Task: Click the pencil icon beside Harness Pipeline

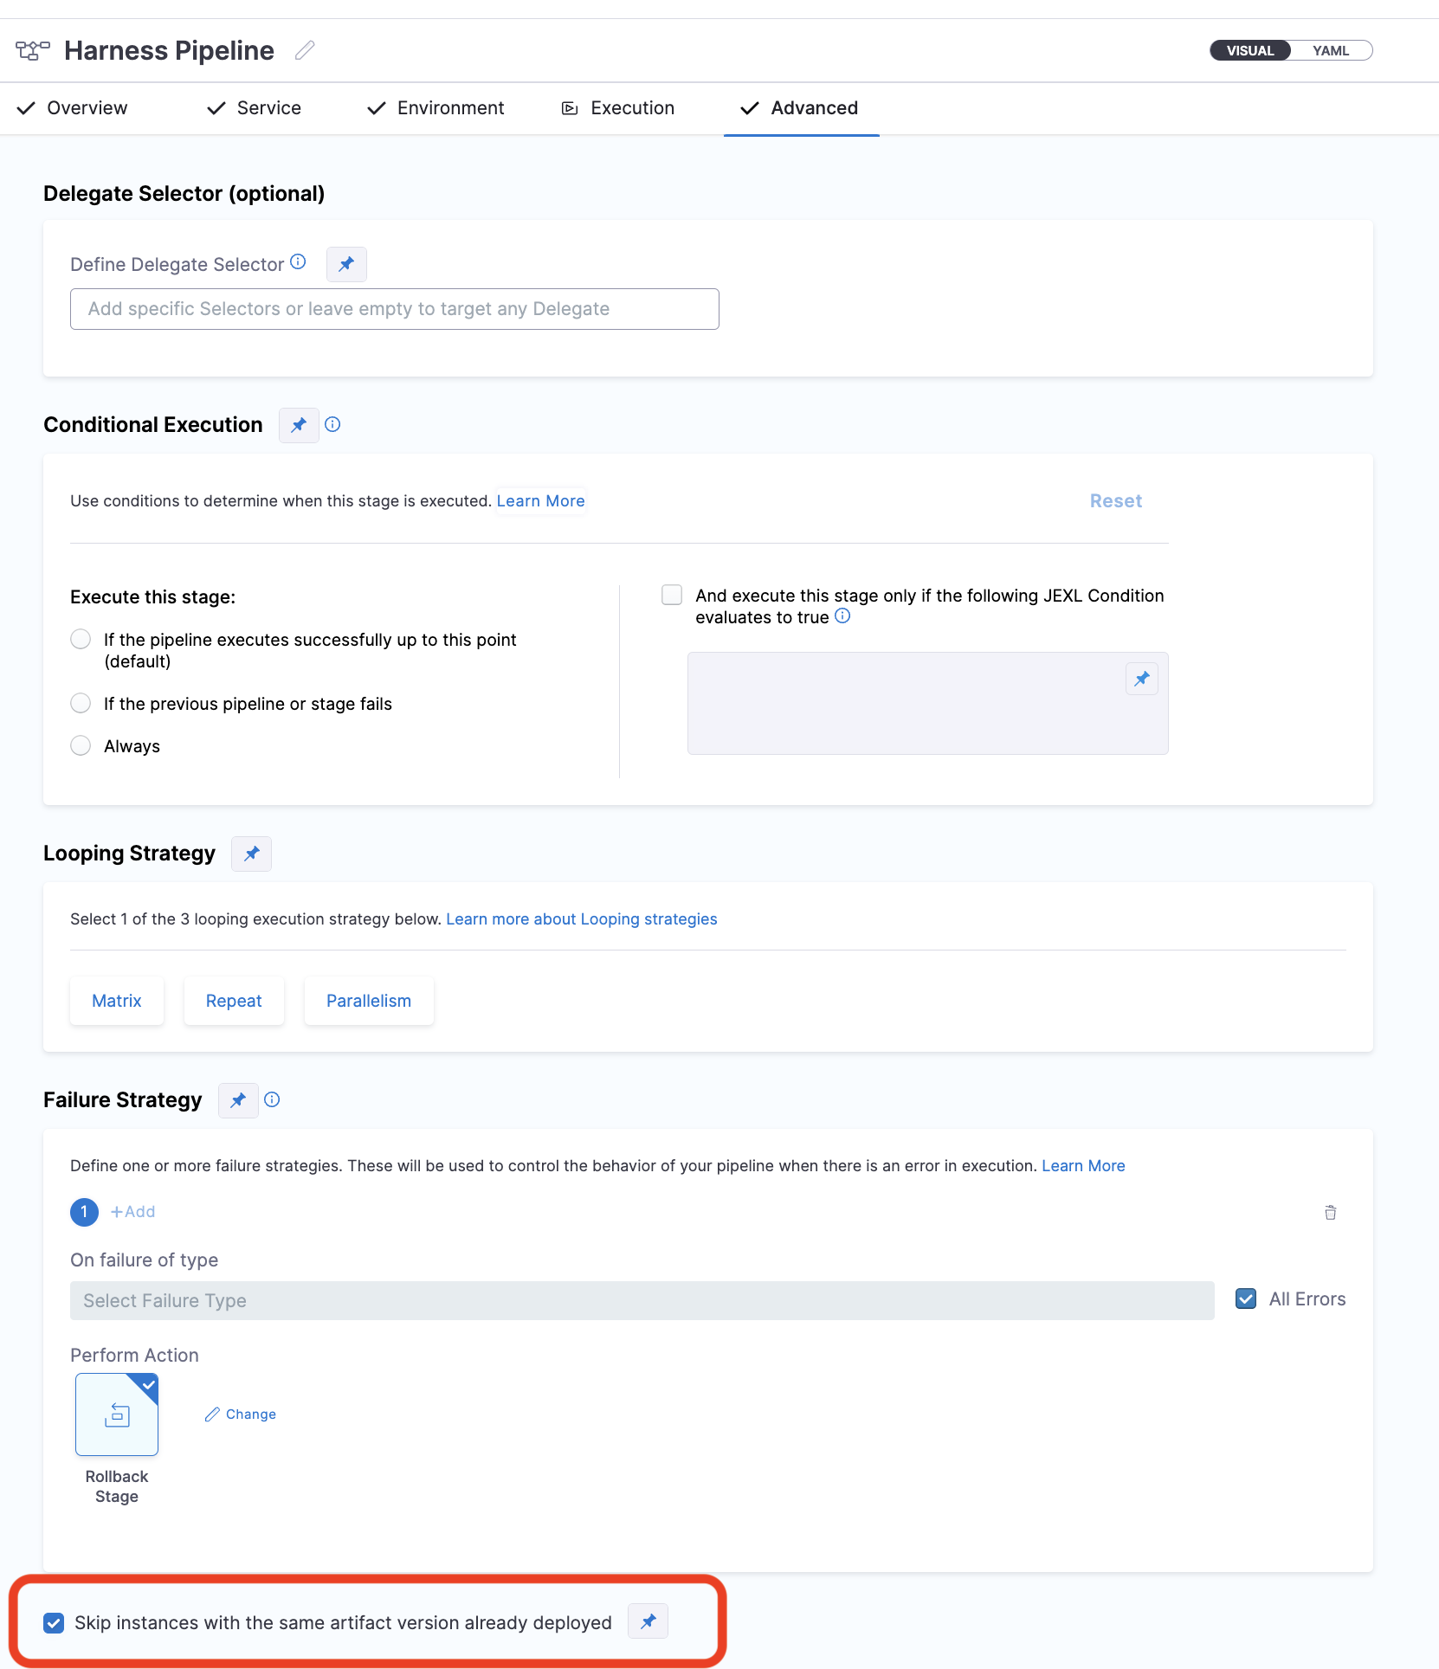Action: tap(305, 51)
